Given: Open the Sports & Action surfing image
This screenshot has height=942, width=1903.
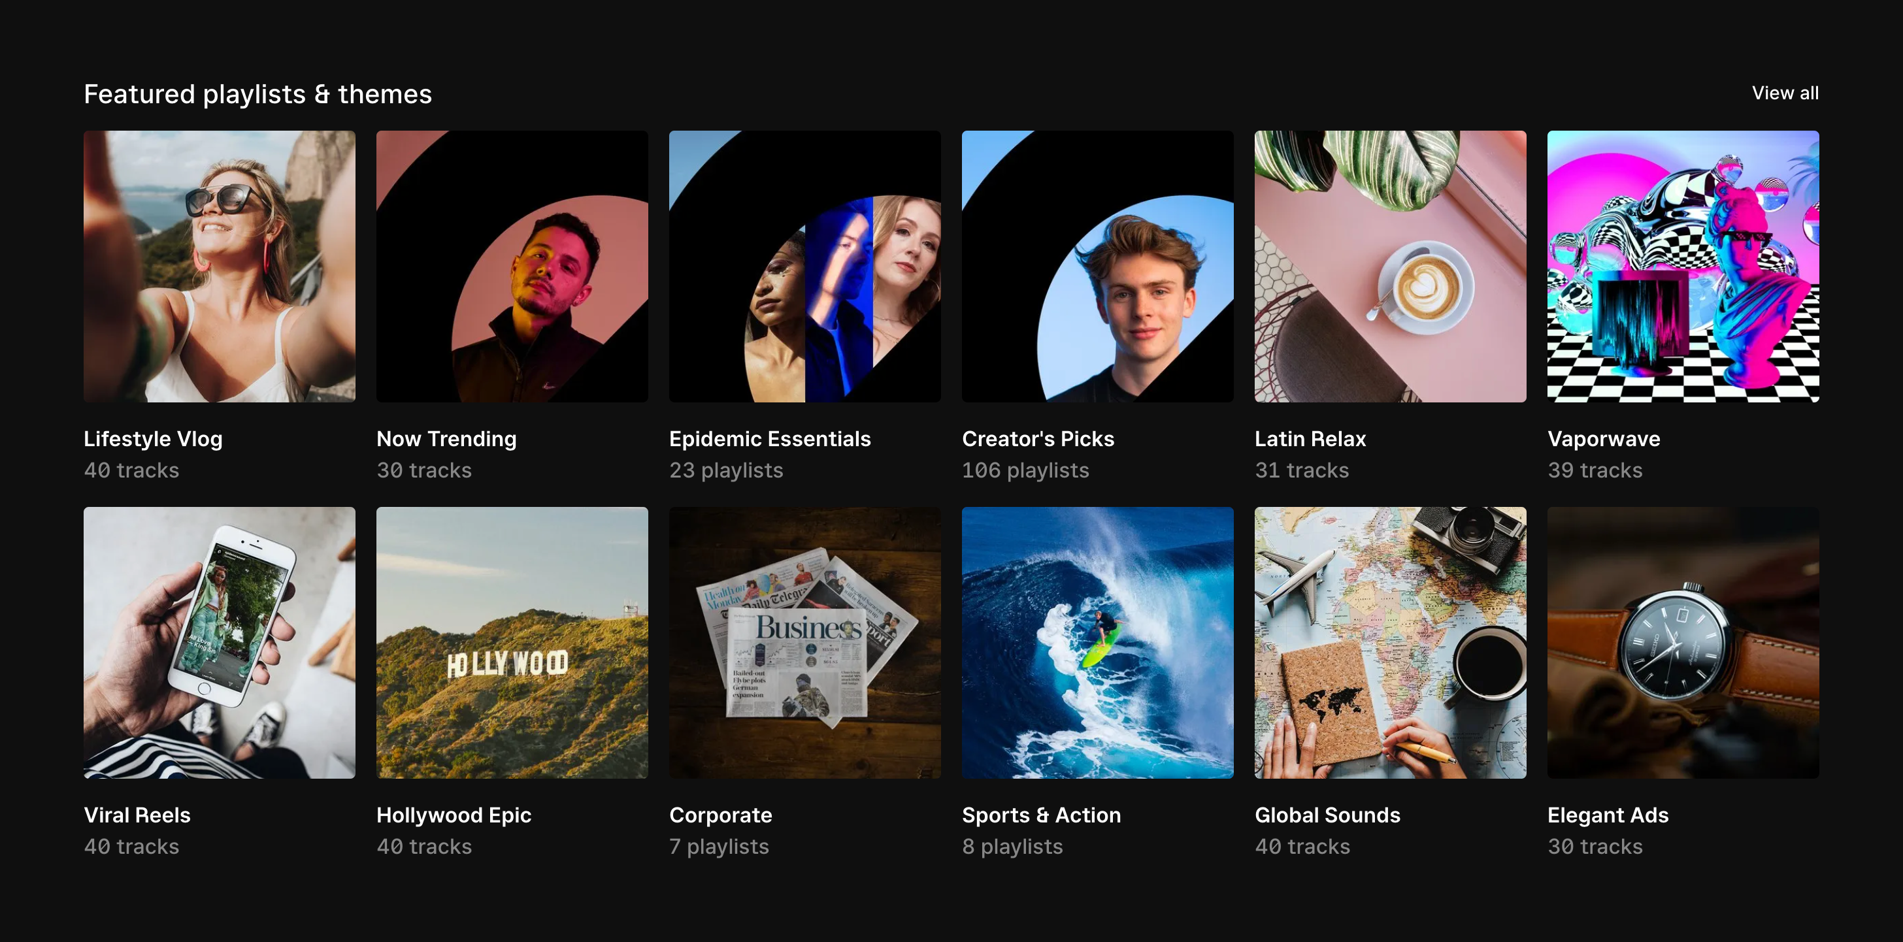Looking at the screenshot, I should point(1097,642).
